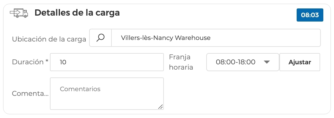Click the Ajustar button
This screenshot has width=334, height=118.
tap(300, 62)
